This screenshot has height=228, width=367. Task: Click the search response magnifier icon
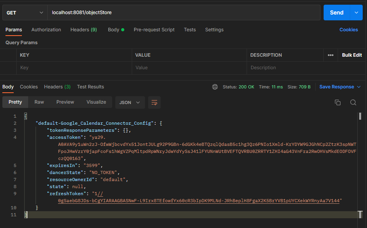tap(353, 102)
